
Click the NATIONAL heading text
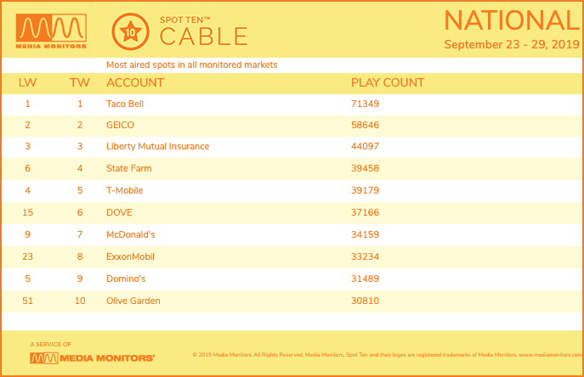(x=512, y=20)
